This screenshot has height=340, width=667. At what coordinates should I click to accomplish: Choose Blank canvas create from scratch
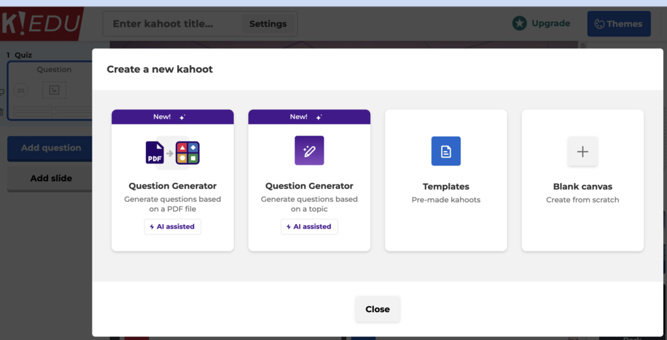[x=583, y=180]
